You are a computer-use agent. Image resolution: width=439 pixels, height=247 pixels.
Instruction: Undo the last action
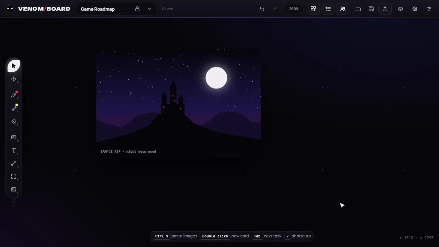point(262,9)
